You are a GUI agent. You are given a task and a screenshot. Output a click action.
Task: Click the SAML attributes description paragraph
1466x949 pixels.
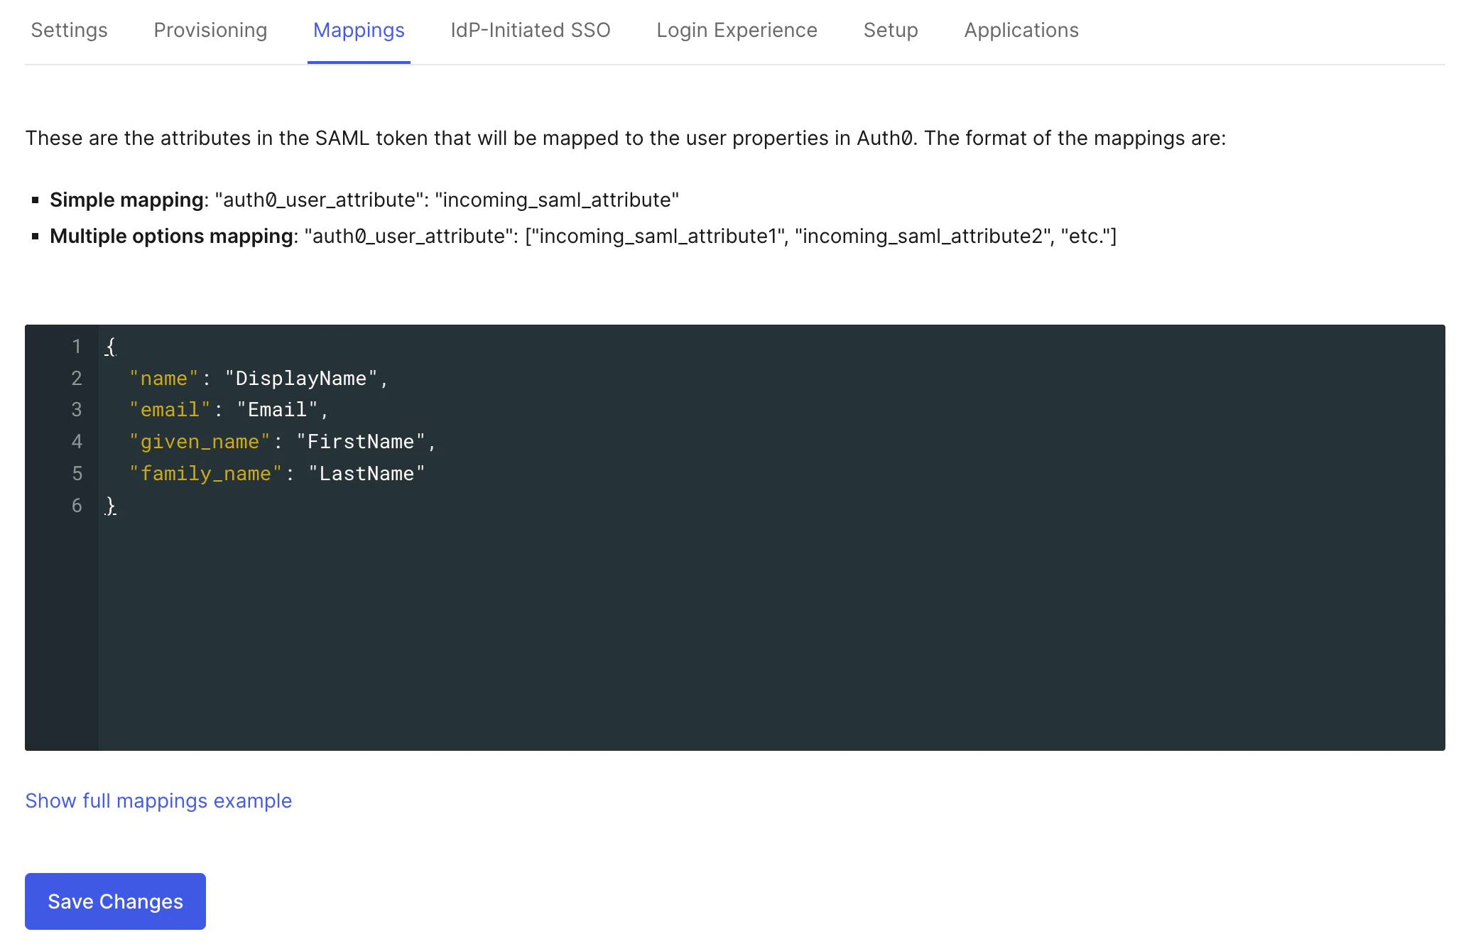626,138
